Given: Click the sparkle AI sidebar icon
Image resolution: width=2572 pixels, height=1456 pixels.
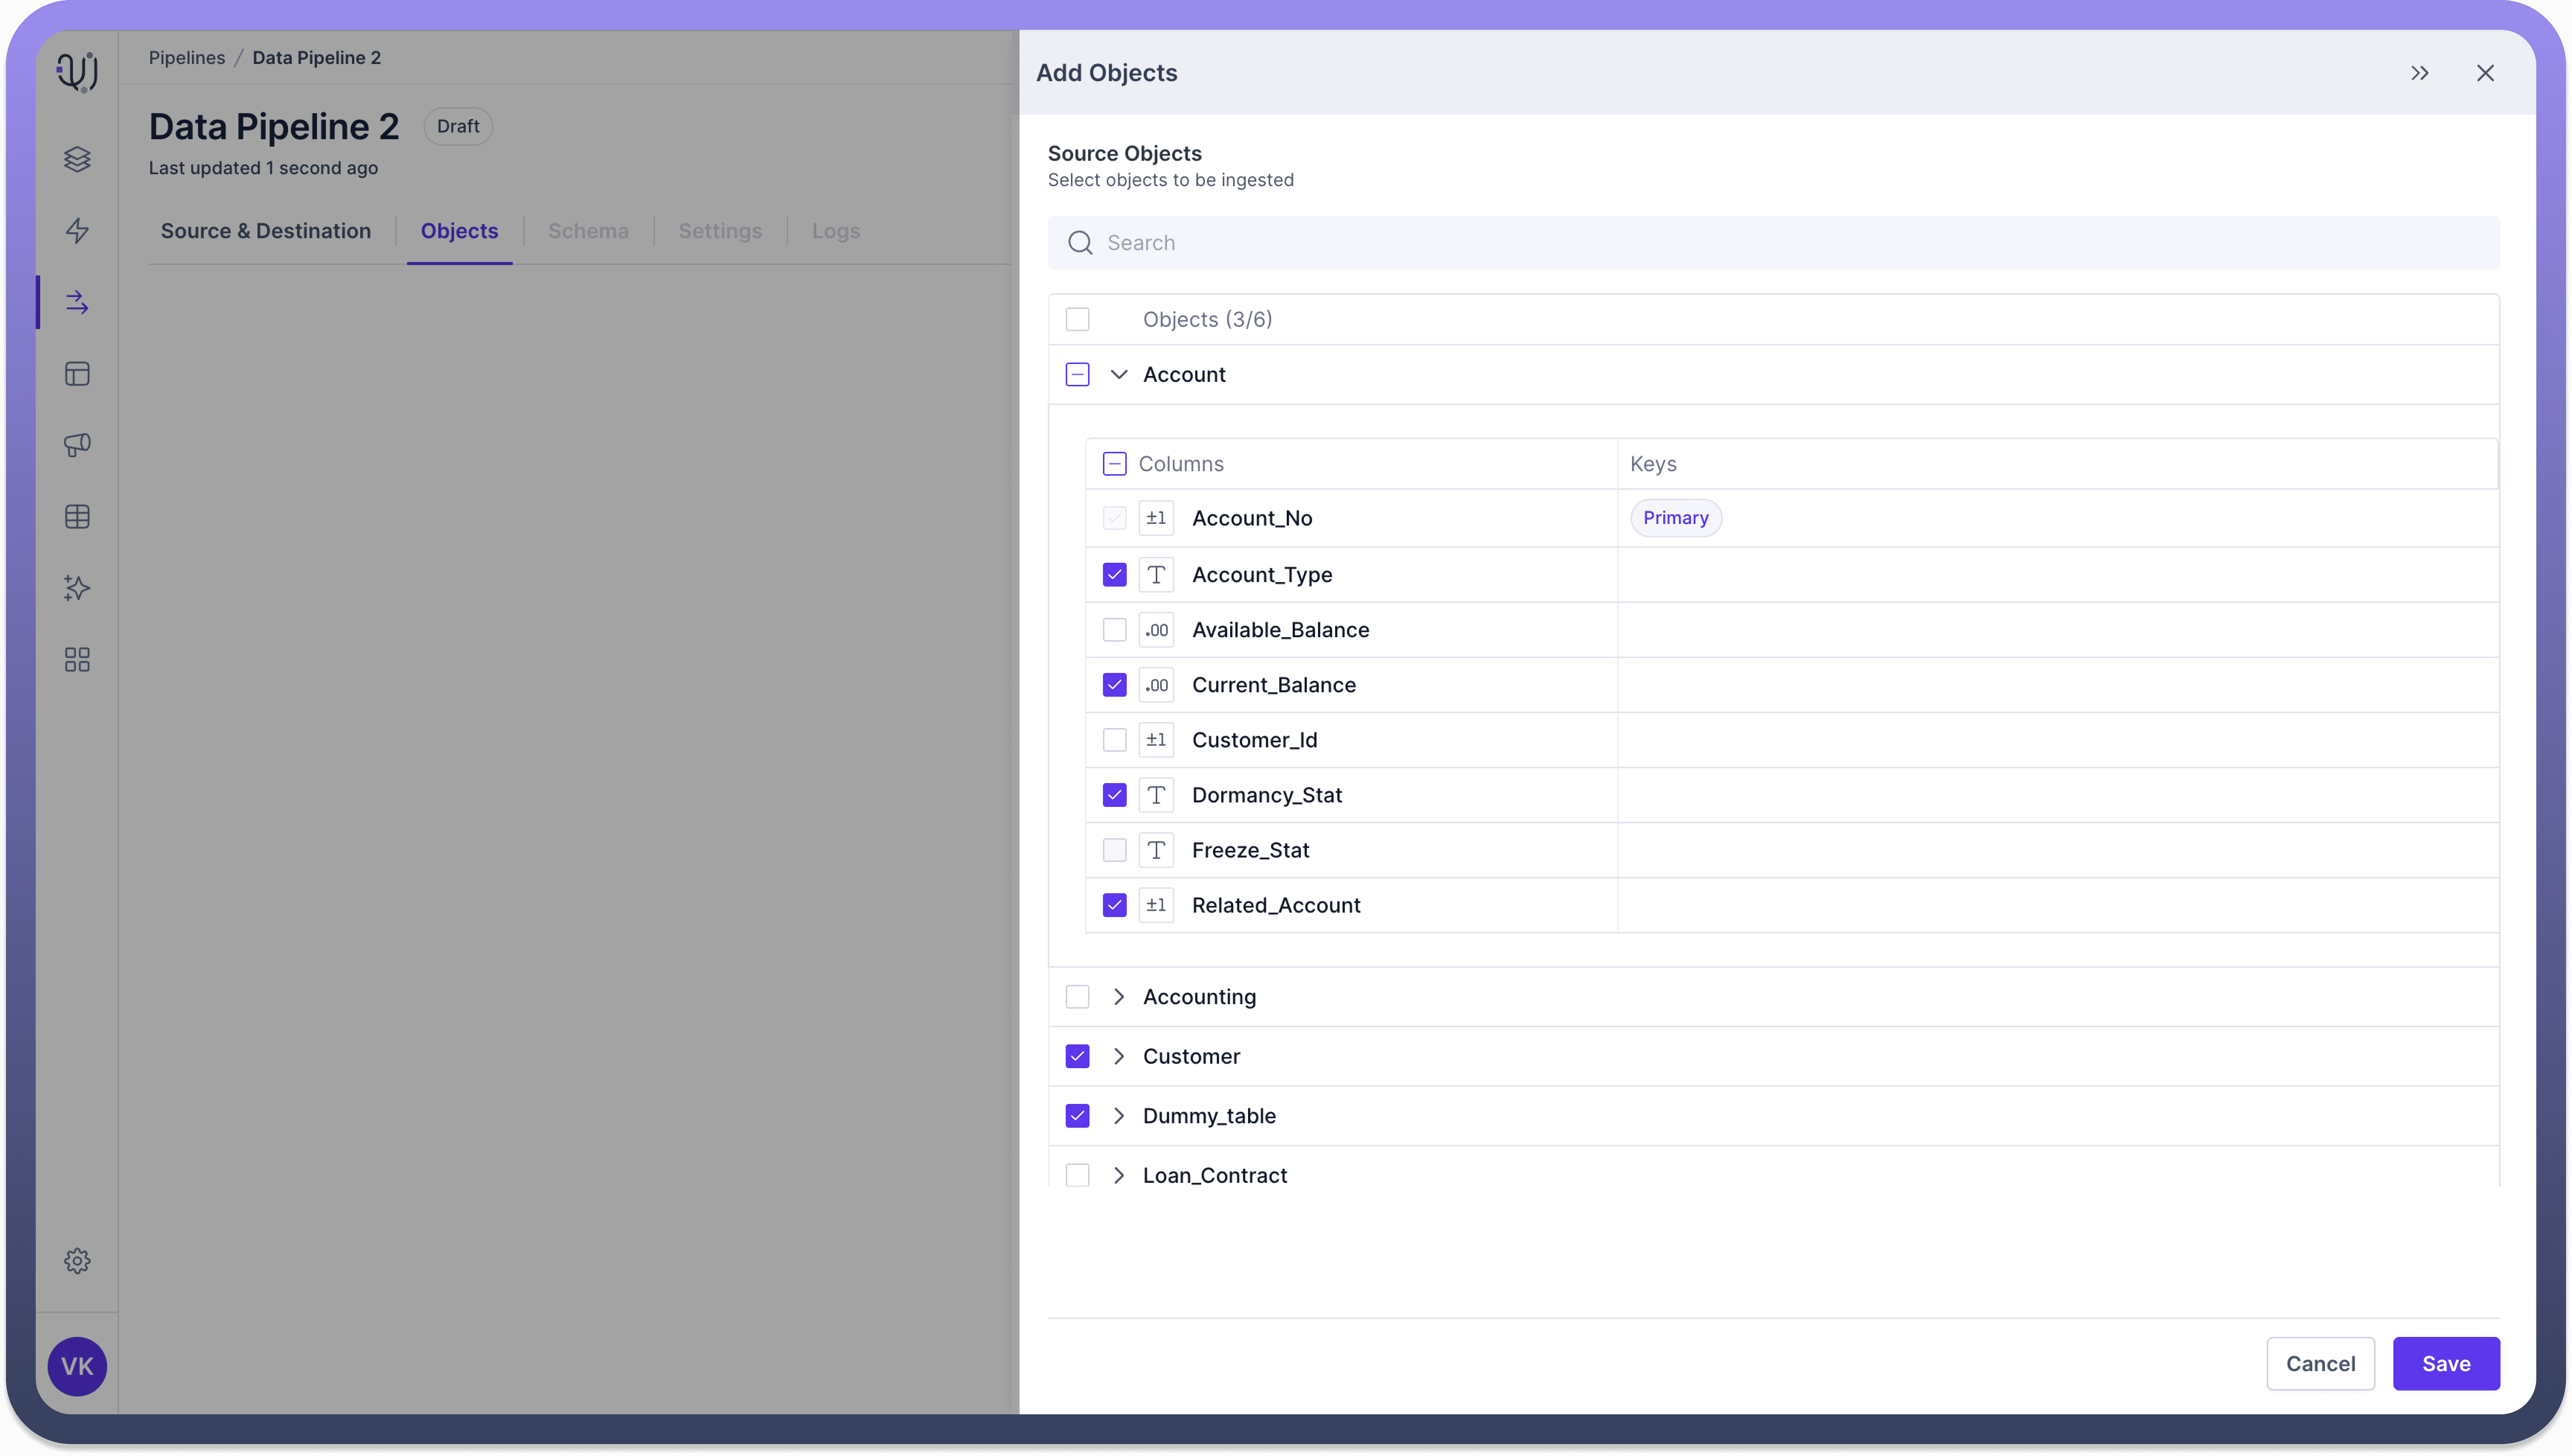Looking at the screenshot, I should (x=77, y=588).
